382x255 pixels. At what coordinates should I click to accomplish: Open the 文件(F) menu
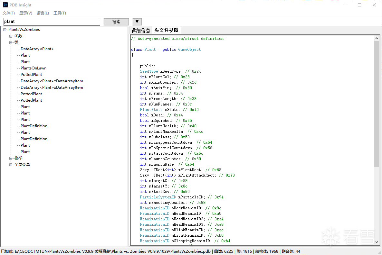tap(9, 13)
